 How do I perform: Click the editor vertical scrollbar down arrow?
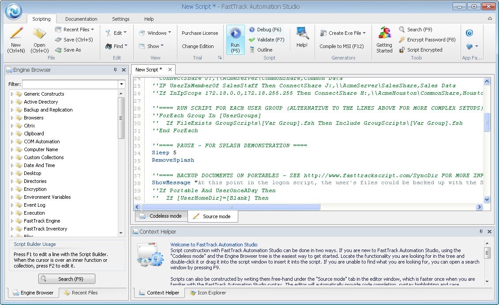pyautogui.click(x=487, y=199)
